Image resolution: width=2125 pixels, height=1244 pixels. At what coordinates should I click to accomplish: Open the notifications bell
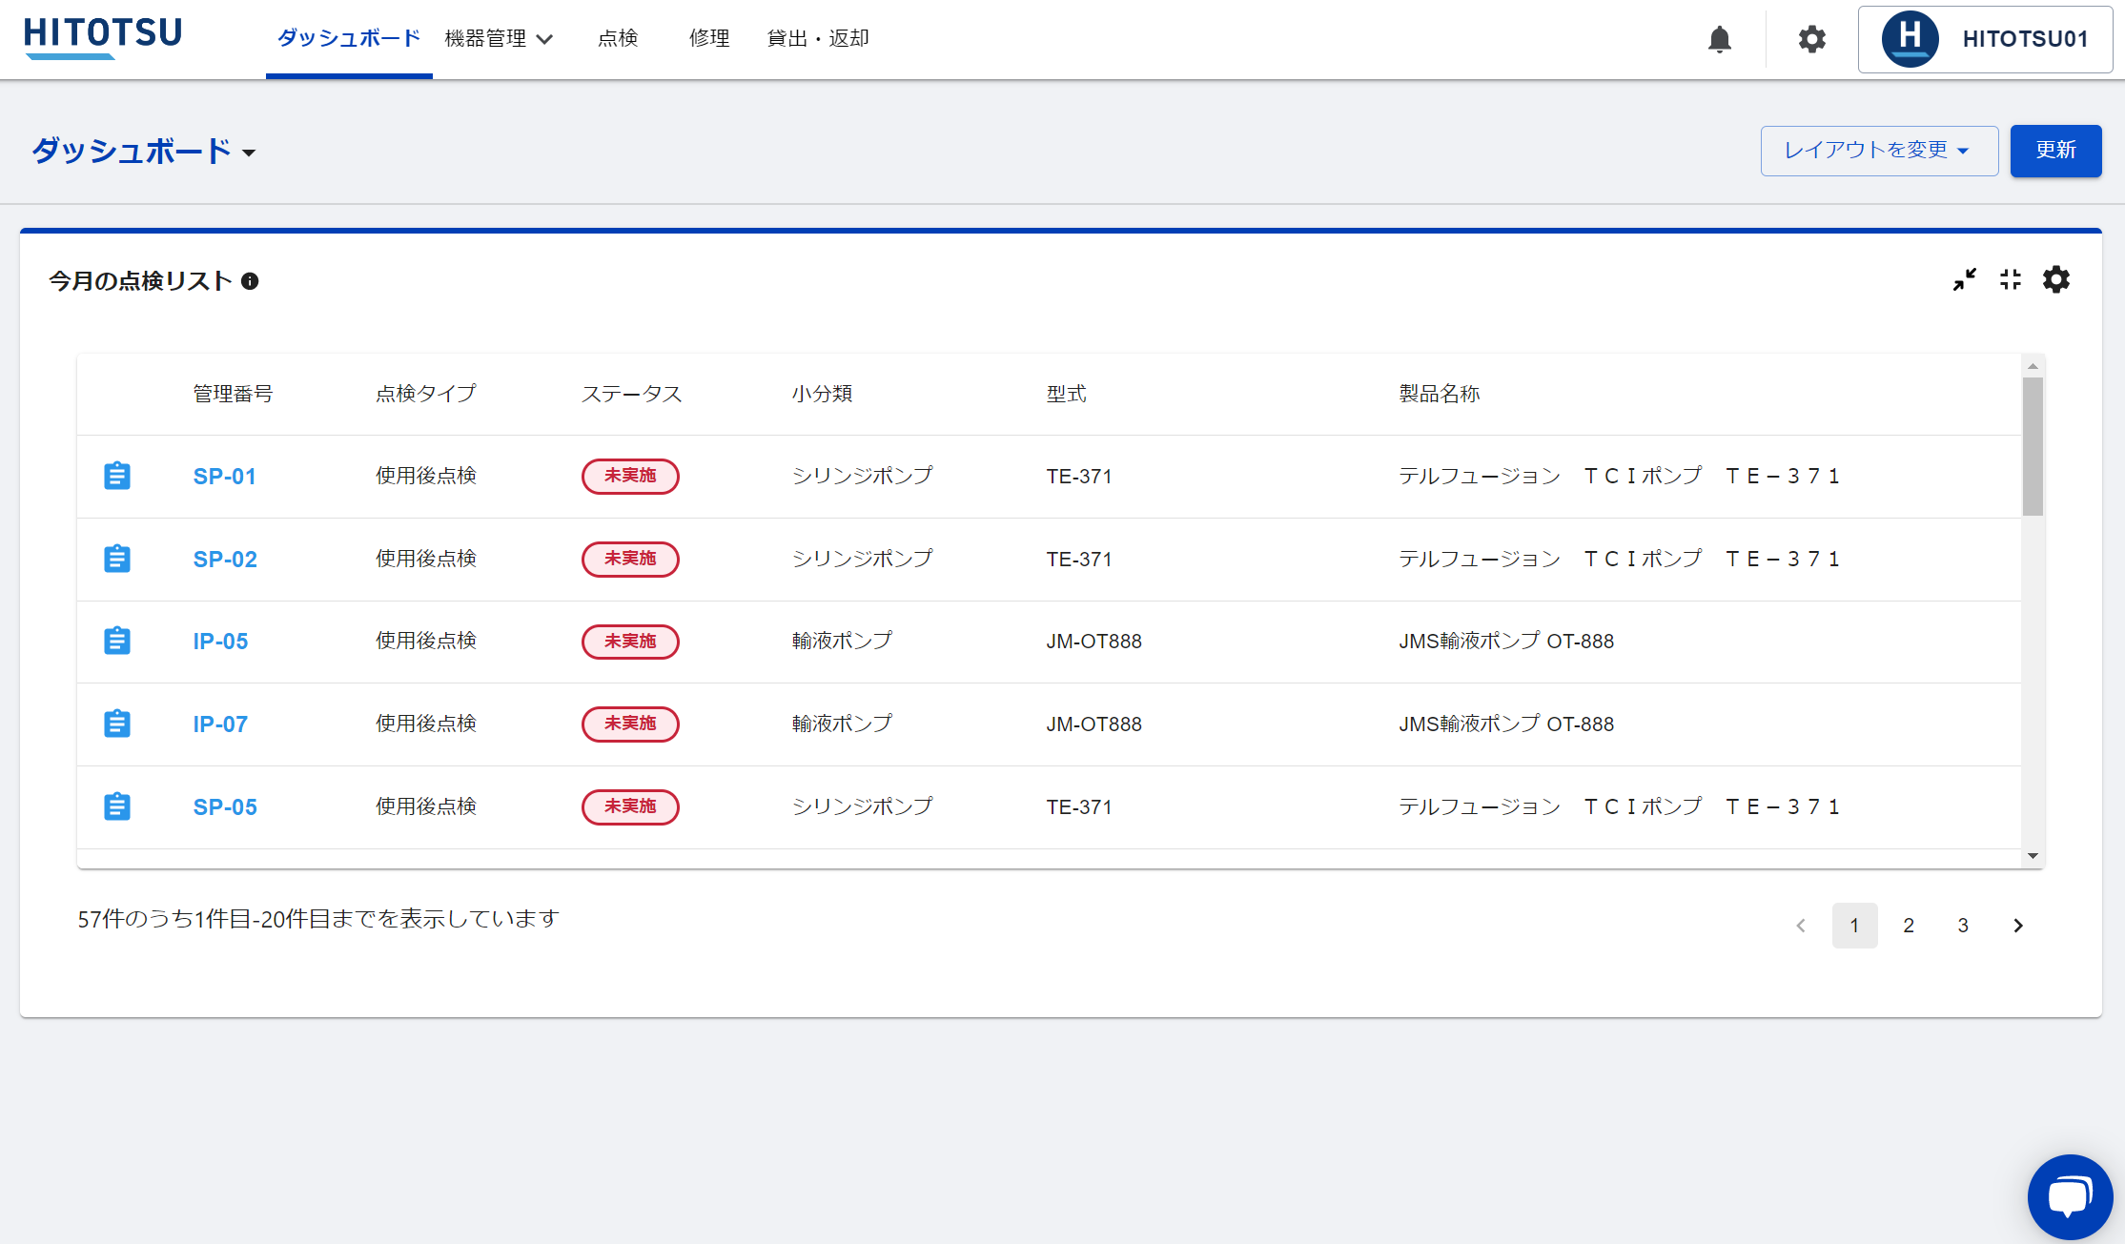coord(1720,39)
